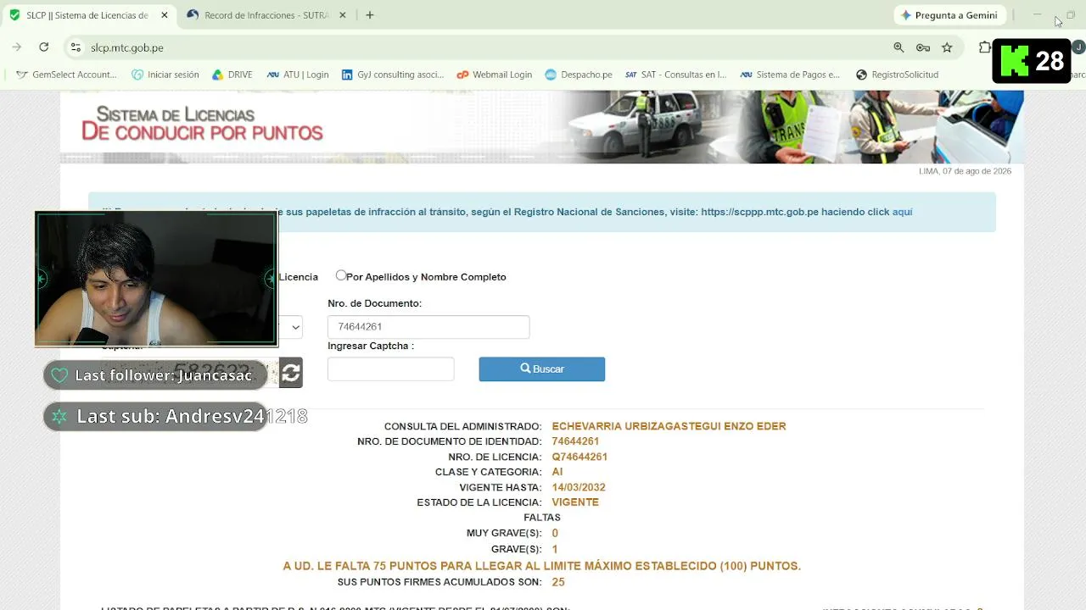1086x610 pixels.
Task: Switch to the Record de Infracciones tab
Action: click(266, 15)
